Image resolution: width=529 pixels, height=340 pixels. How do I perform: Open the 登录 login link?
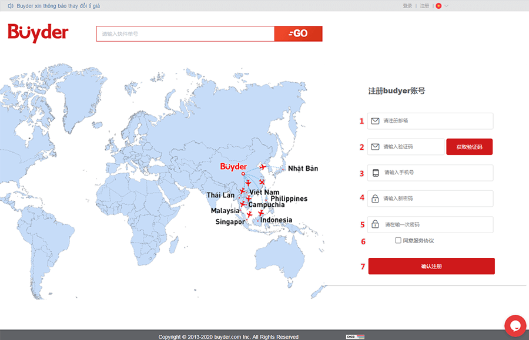coord(407,6)
